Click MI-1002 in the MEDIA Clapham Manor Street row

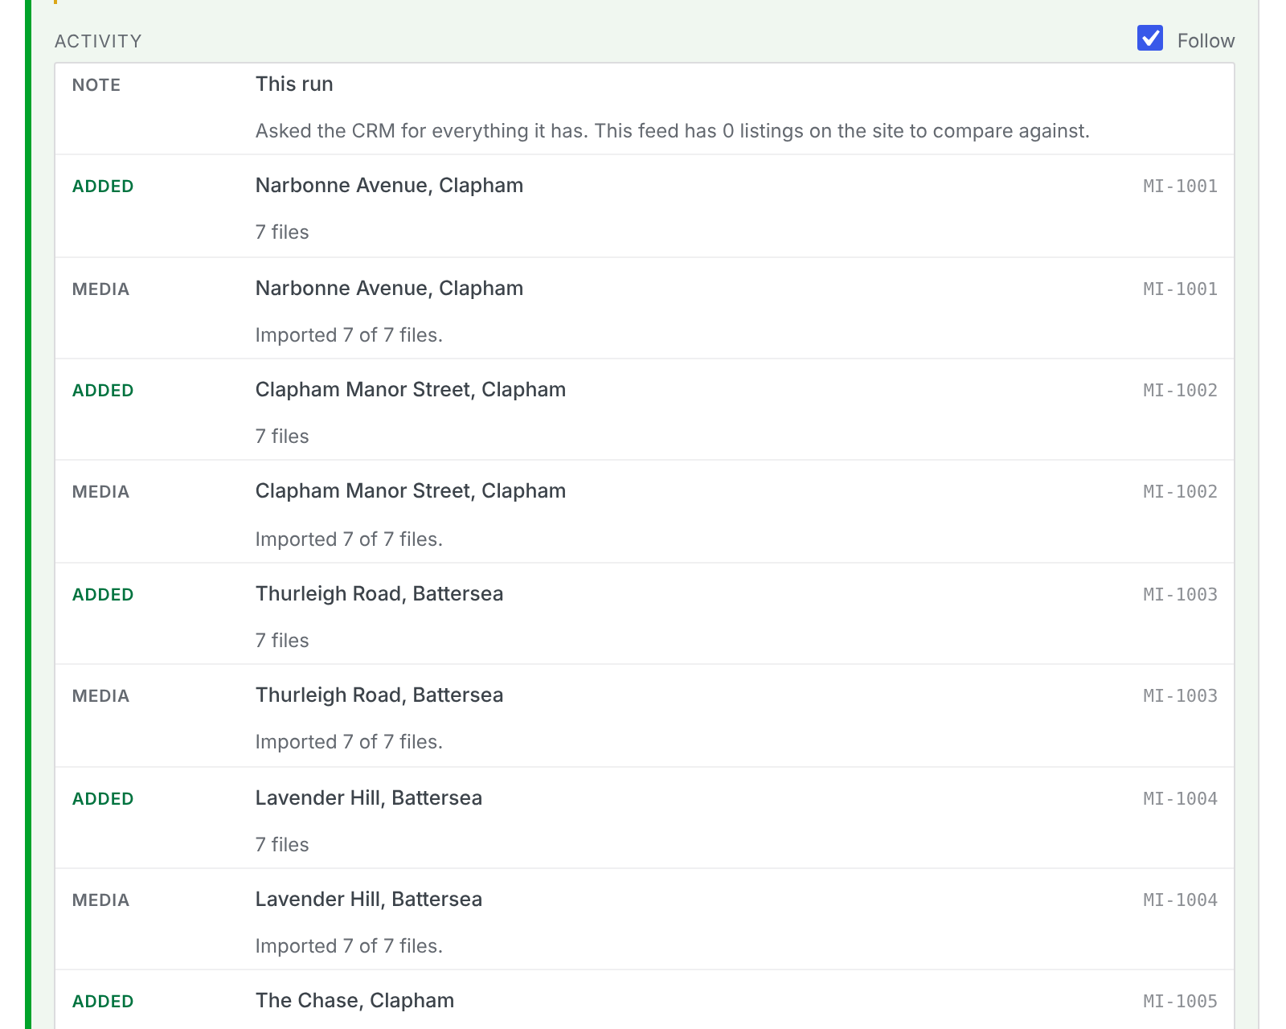(1180, 492)
